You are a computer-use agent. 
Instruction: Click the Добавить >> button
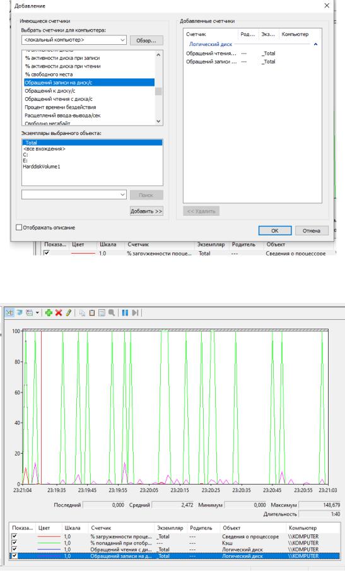(146, 211)
